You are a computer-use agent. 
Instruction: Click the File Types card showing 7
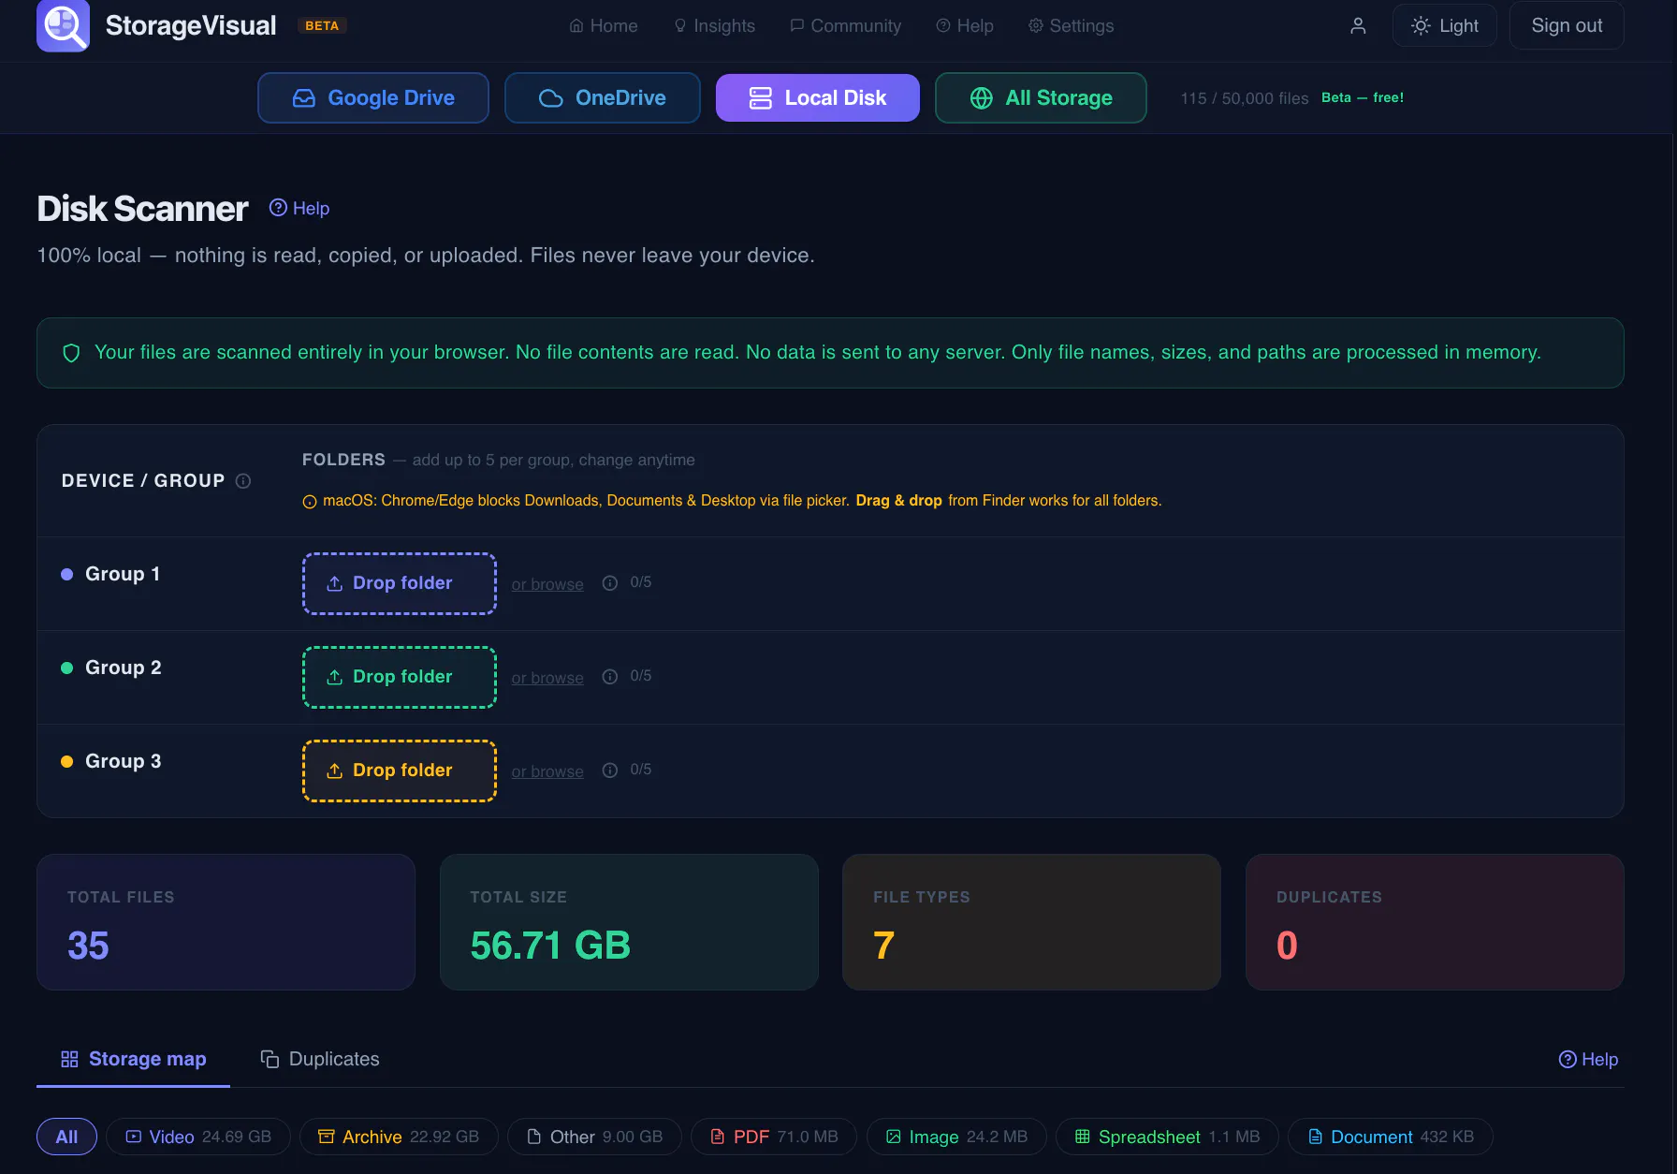(1031, 922)
